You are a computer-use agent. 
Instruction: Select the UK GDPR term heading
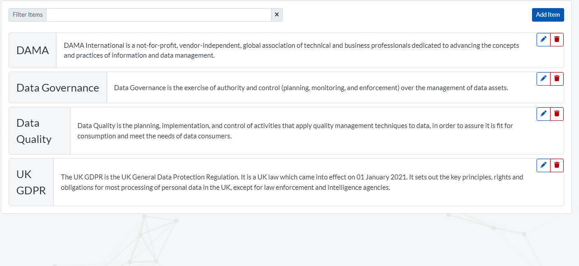coord(31,182)
